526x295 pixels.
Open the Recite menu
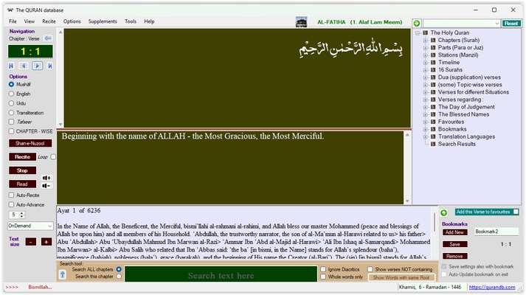pos(49,21)
